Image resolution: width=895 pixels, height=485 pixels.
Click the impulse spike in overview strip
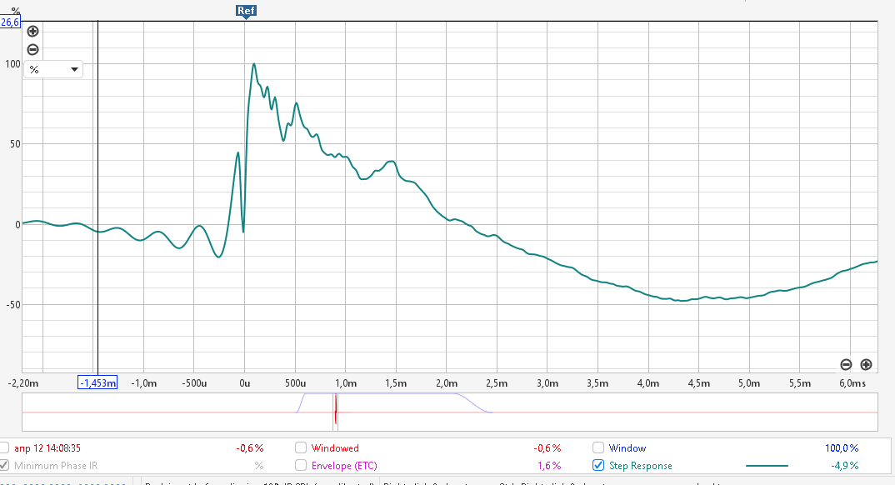coord(335,412)
